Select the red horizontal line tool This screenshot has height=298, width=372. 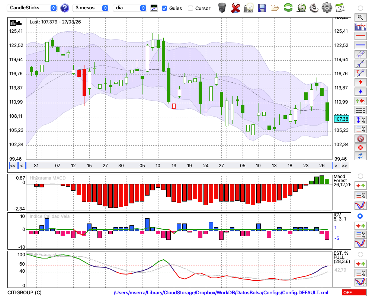[x=360, y=36]
